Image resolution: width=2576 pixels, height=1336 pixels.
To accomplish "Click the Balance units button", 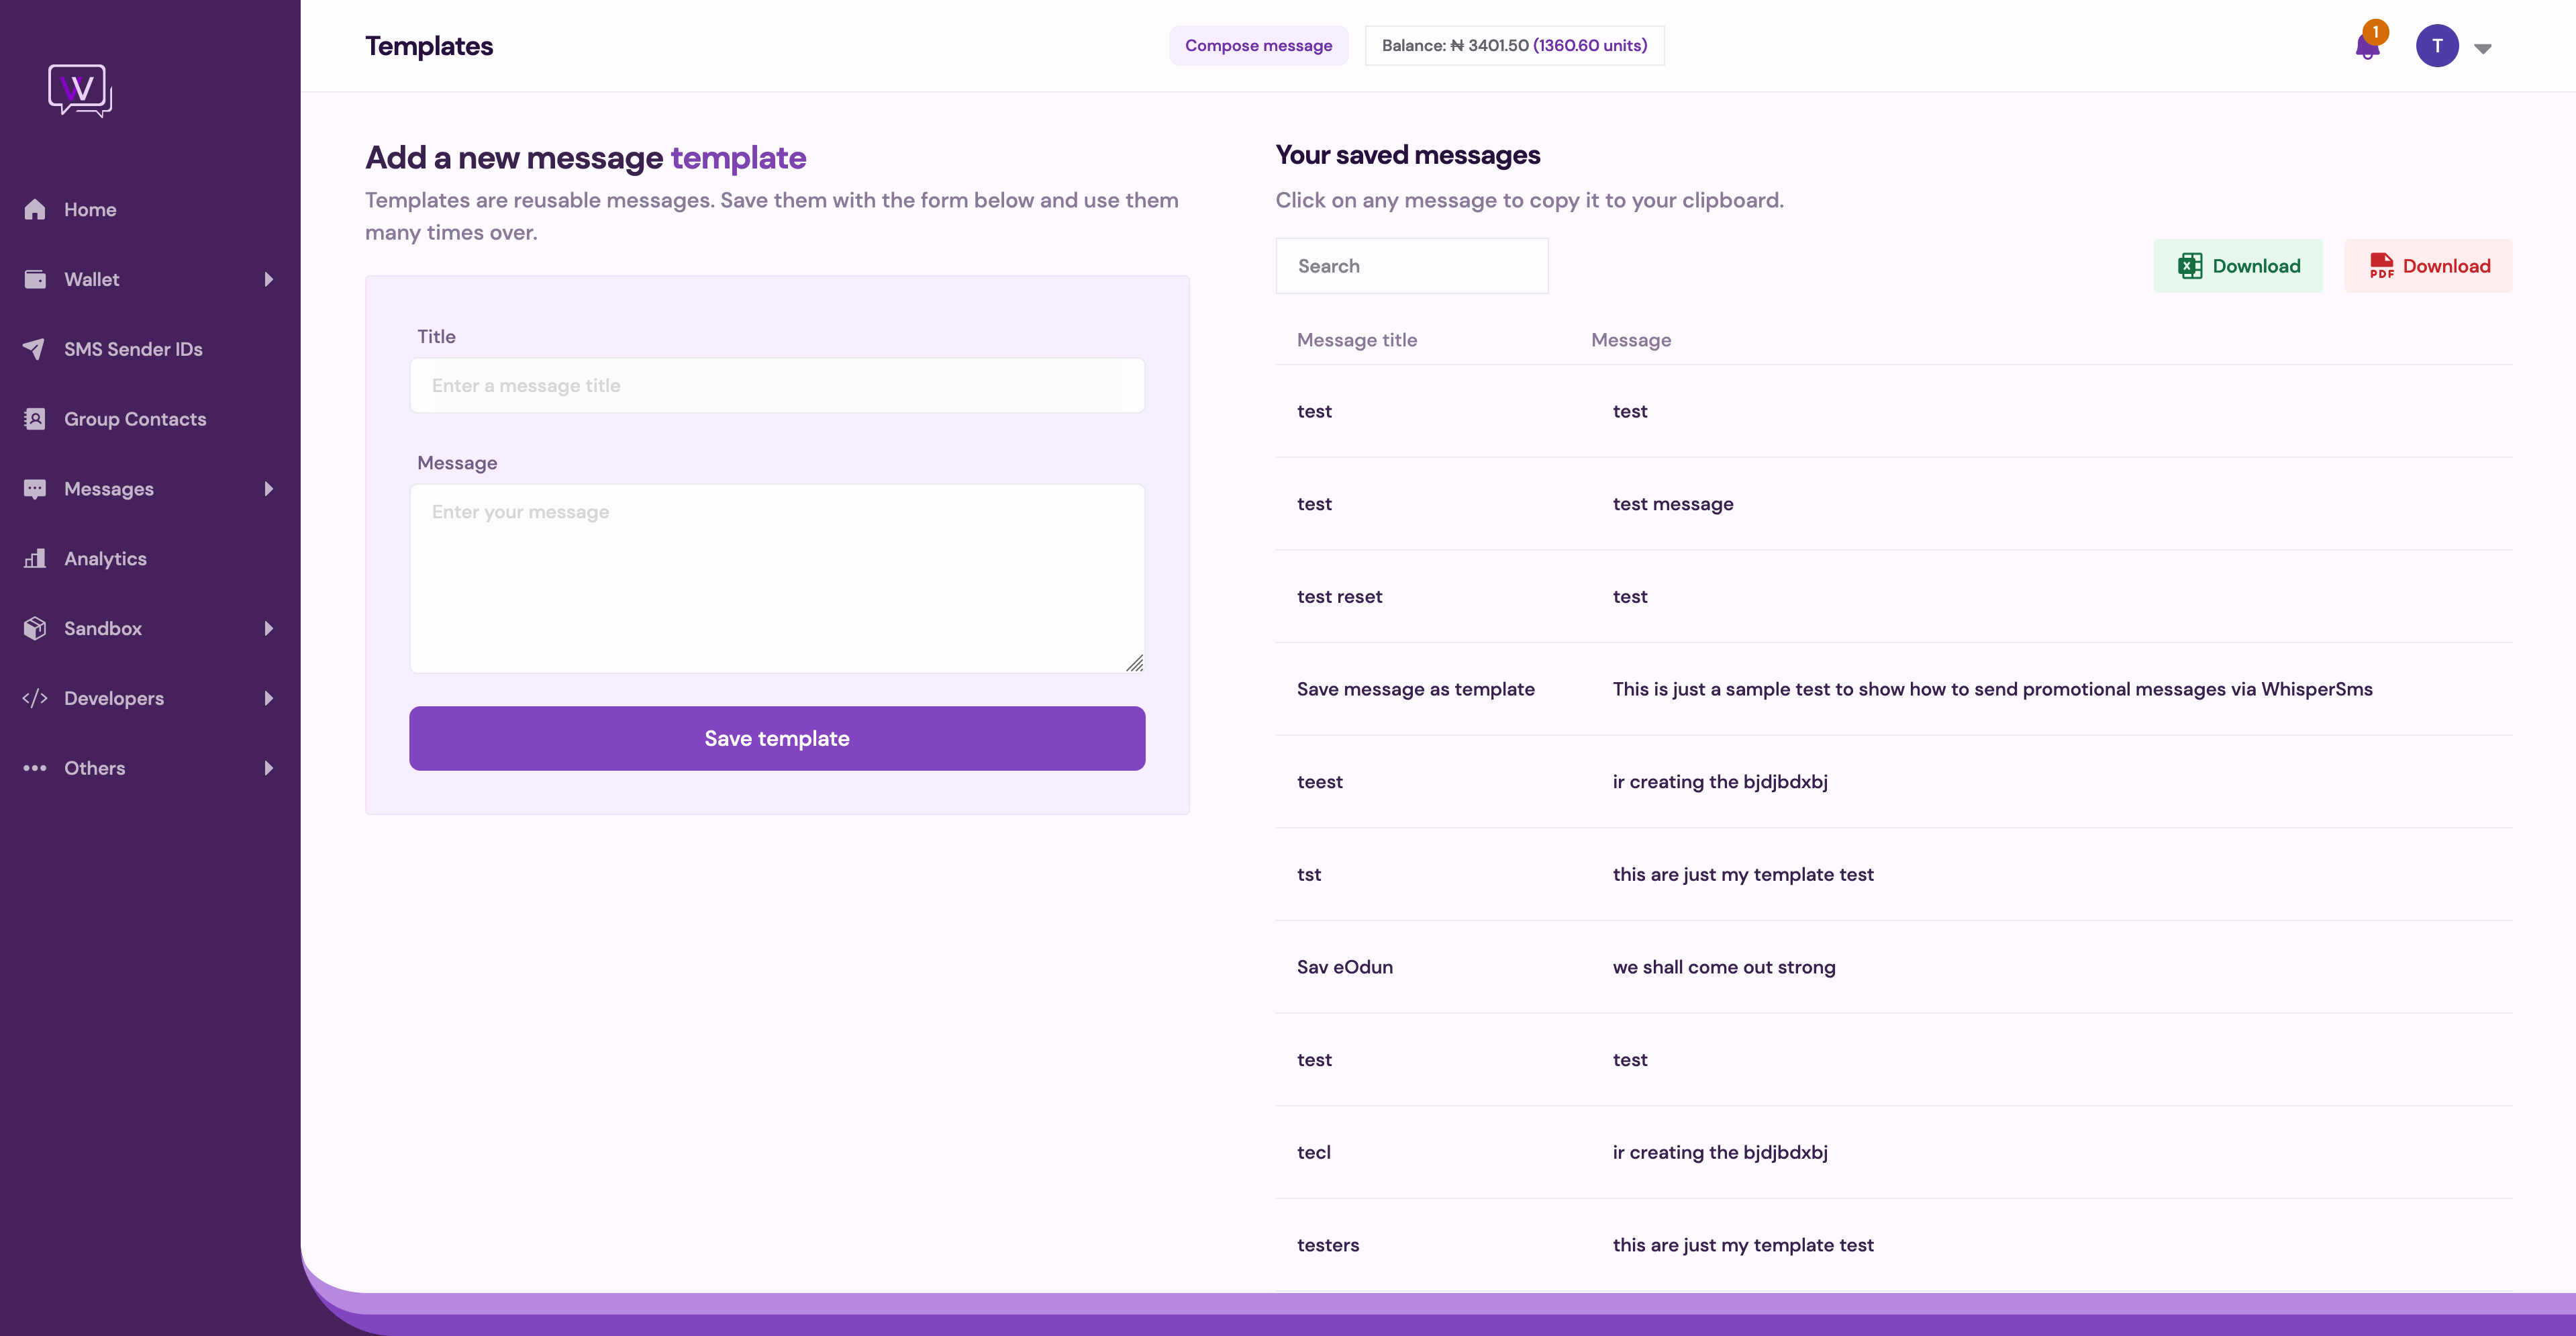I will click(1514, 46).
